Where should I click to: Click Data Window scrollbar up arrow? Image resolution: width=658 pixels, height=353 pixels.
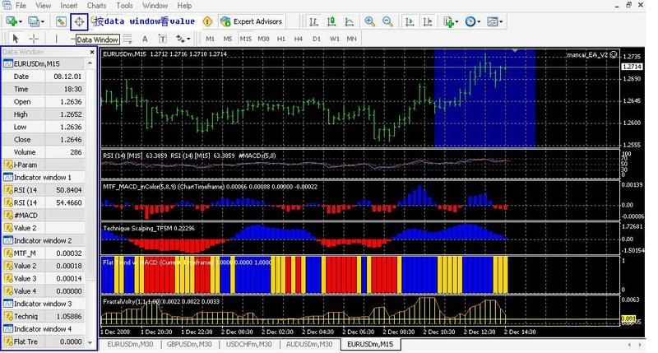click(x=90, y=63)
